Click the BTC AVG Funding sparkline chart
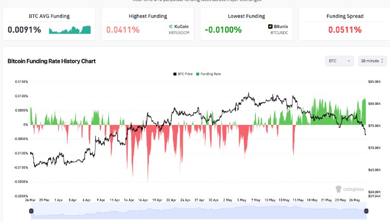Screen dimensions: 390x223 point(70,30)
